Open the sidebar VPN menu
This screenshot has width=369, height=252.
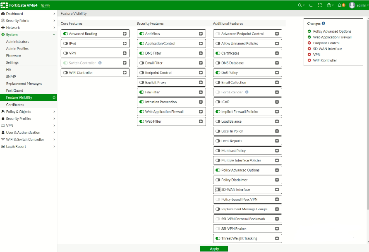pyautogui.click(x=29, y=126)
